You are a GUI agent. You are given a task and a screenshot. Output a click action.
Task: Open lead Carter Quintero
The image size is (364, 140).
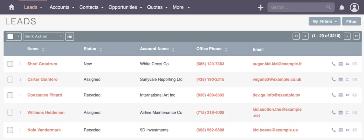point(43,80)
